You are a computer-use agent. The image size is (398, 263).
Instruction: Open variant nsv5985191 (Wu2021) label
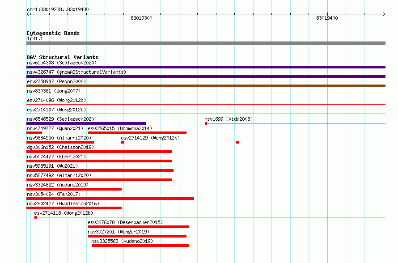click(x=52, y=166)
